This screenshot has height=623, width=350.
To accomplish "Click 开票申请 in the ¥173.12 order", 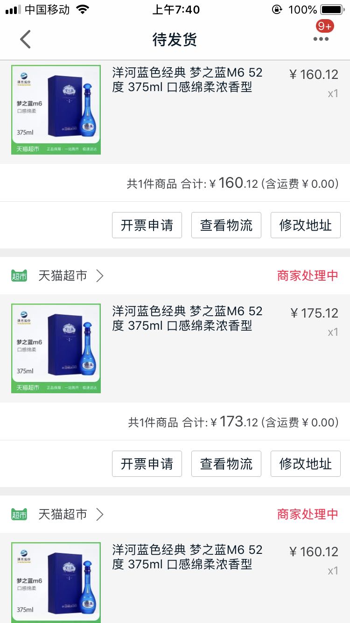I will 147,464.
